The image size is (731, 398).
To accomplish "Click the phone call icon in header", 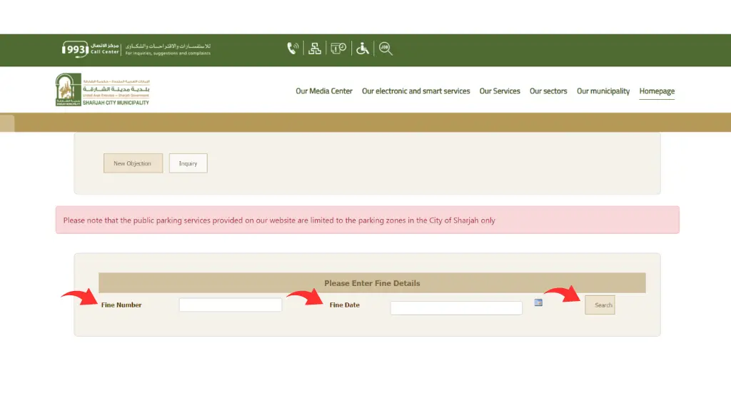I will (x=293, y=49).
